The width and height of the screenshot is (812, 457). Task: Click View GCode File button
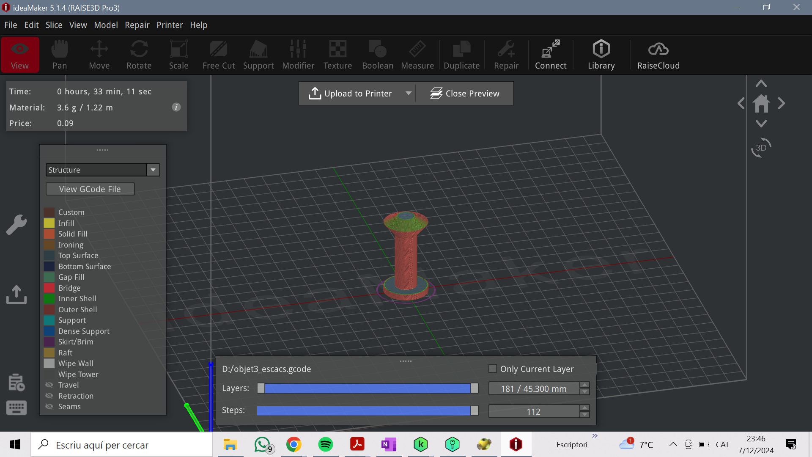click(x=90, y=189)
